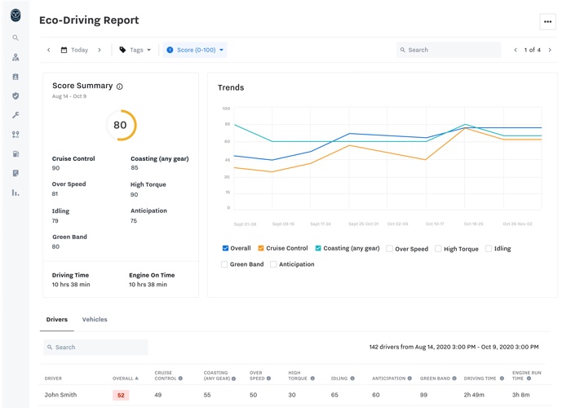
Task: Go to previous date with left arrow
Action: 49,50
